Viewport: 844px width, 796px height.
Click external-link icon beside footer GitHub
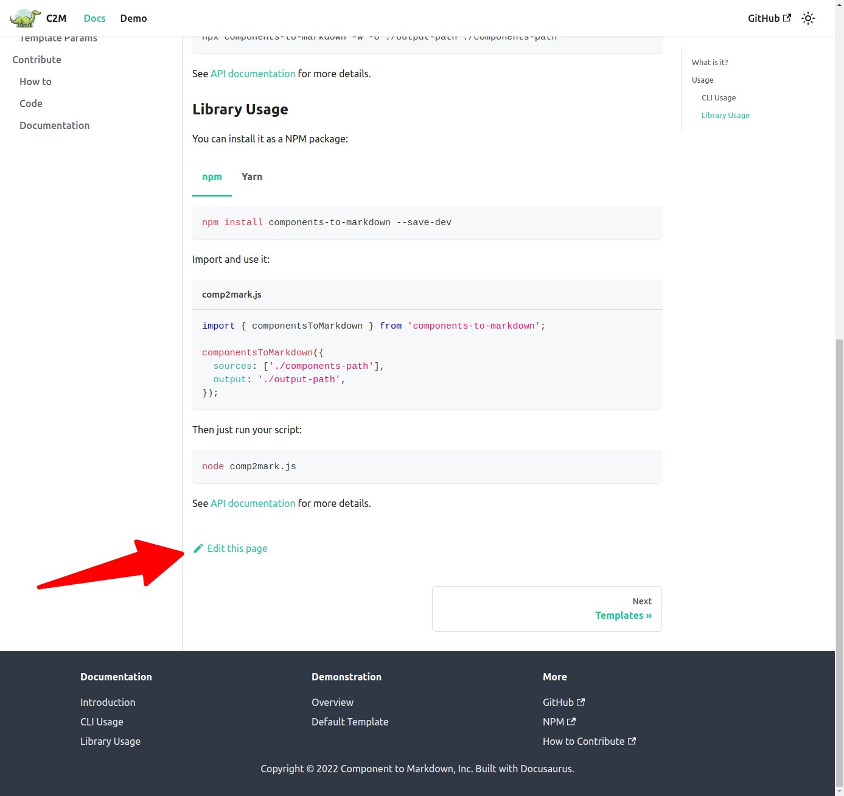(x=581, y=702)
